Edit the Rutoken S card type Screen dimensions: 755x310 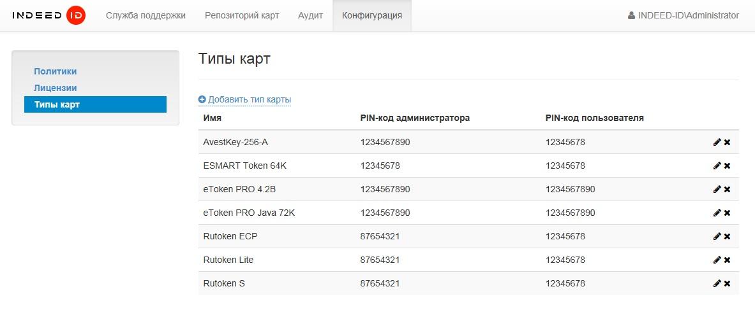[x=717, y=284]
